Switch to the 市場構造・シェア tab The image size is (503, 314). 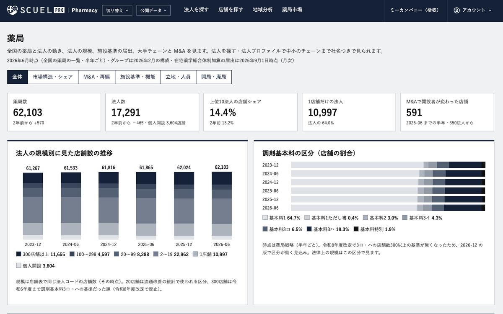pos(53,77)
